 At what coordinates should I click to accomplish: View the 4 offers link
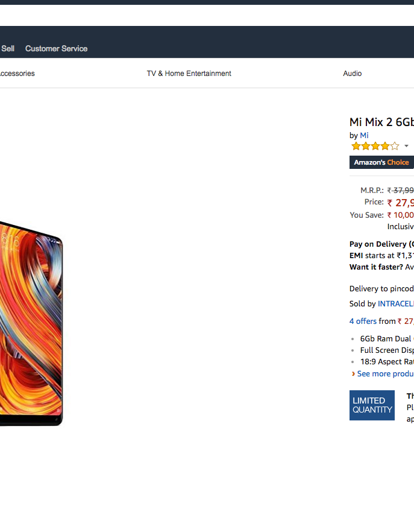(363, 322)
